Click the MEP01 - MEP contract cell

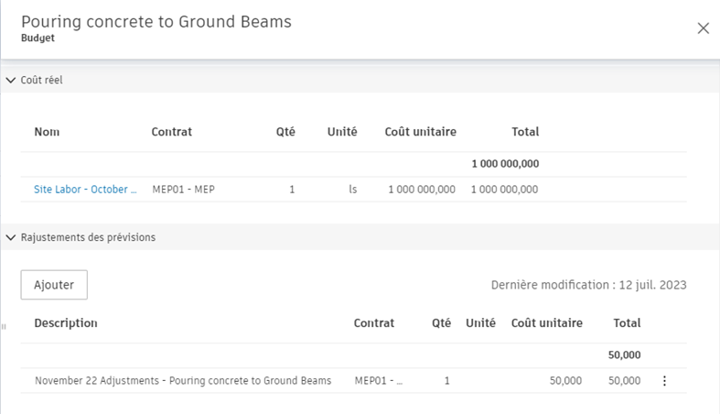(x=183, y=190)
